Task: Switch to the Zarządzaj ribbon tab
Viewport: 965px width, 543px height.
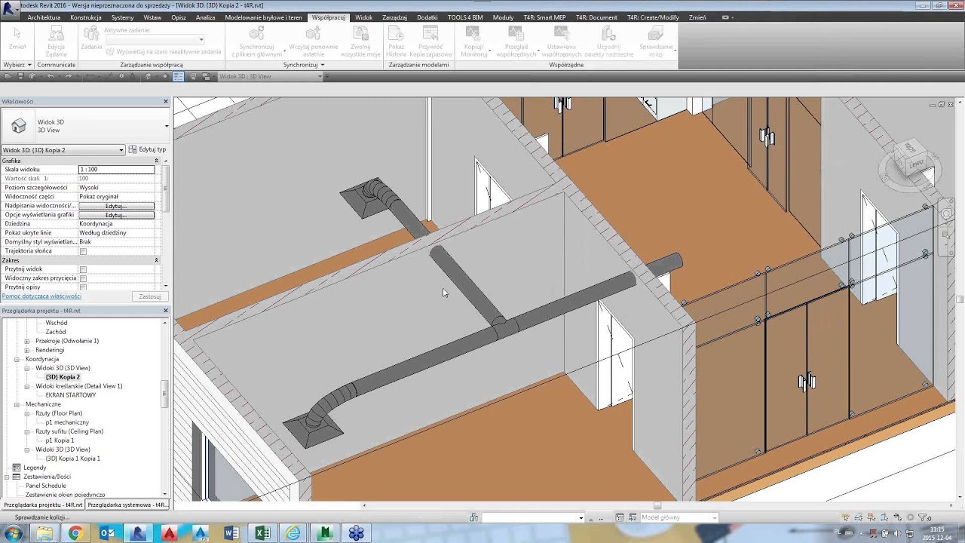Action: (394, 17)
